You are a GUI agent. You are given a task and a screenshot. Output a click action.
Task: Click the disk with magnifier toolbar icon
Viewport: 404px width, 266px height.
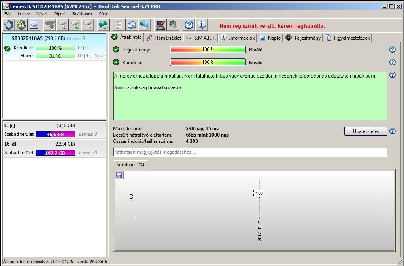[88, 25]
